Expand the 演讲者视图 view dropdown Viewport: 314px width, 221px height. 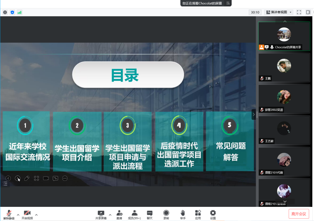tap(279, 12)
